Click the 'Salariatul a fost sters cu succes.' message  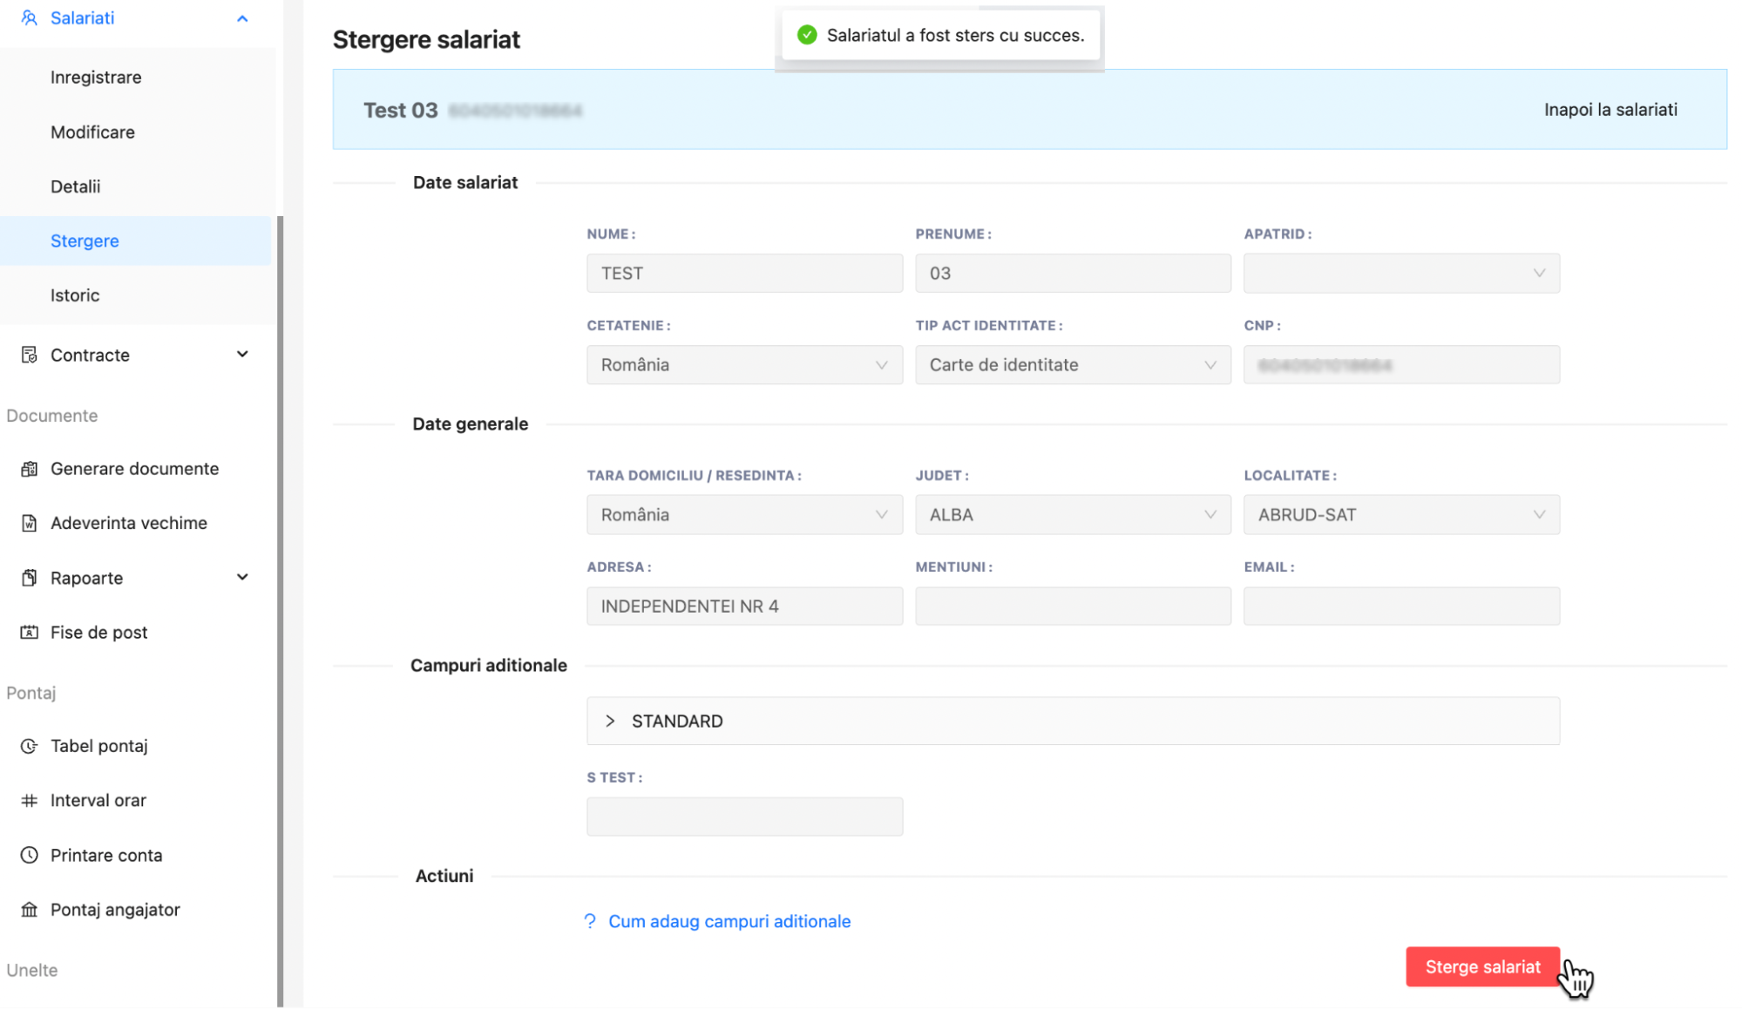click(955, 36)
